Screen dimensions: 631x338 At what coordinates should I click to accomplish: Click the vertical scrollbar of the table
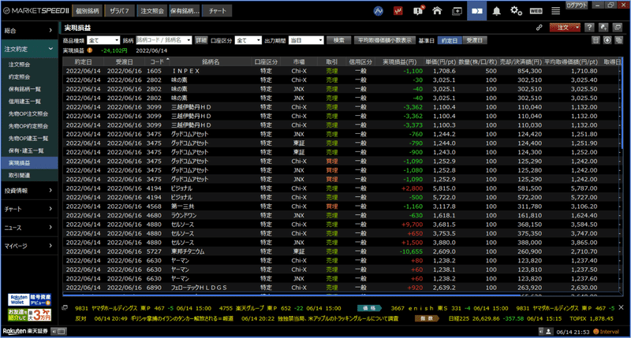point(622,104)
